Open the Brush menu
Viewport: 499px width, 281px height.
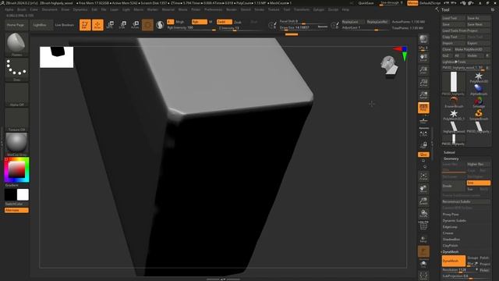[22, 9]
